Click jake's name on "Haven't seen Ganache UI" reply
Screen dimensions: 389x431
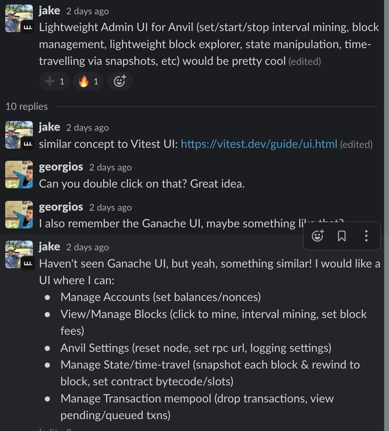click(x=49, y=247)
